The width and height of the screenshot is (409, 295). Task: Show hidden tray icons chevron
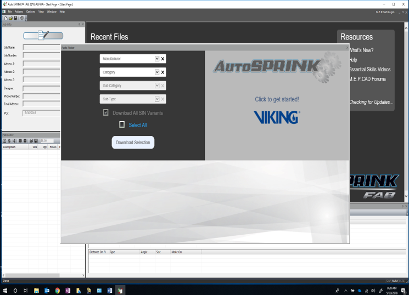coord(346,291)
